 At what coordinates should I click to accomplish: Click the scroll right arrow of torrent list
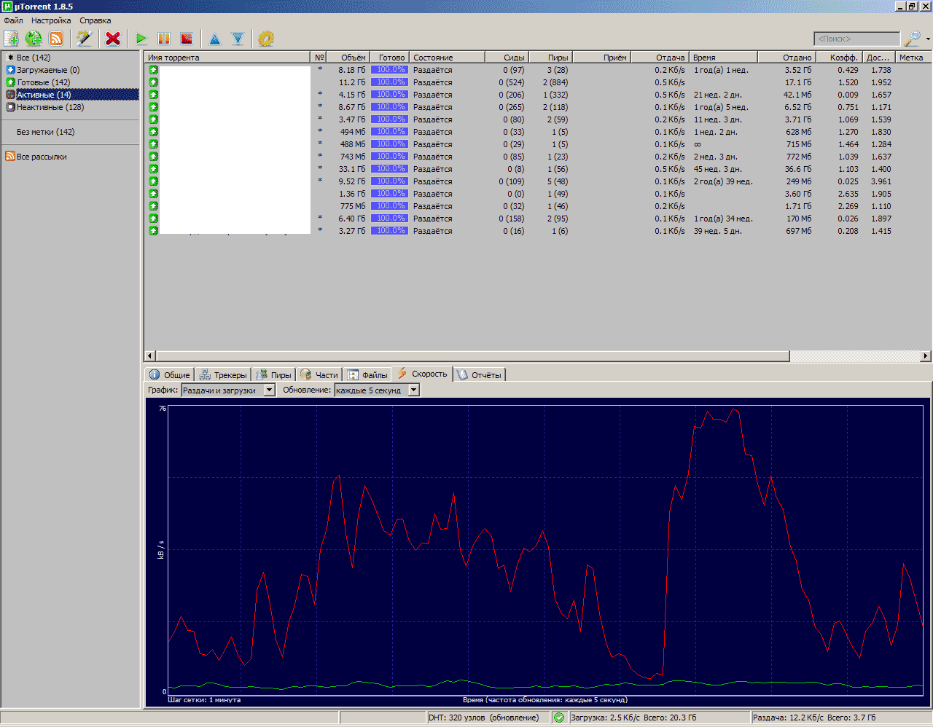926,356
